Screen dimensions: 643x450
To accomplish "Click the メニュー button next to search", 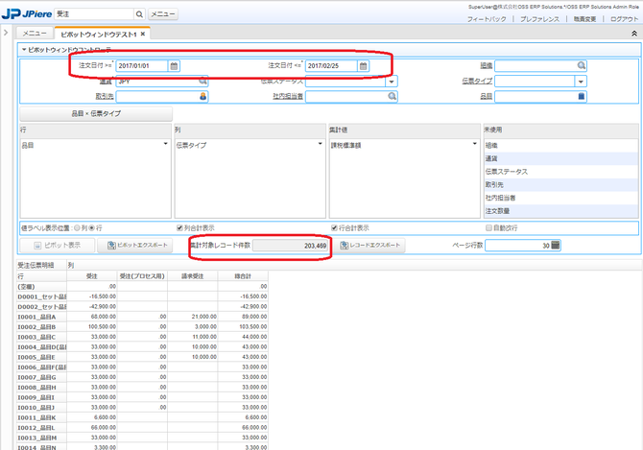I will click(163, 14).
